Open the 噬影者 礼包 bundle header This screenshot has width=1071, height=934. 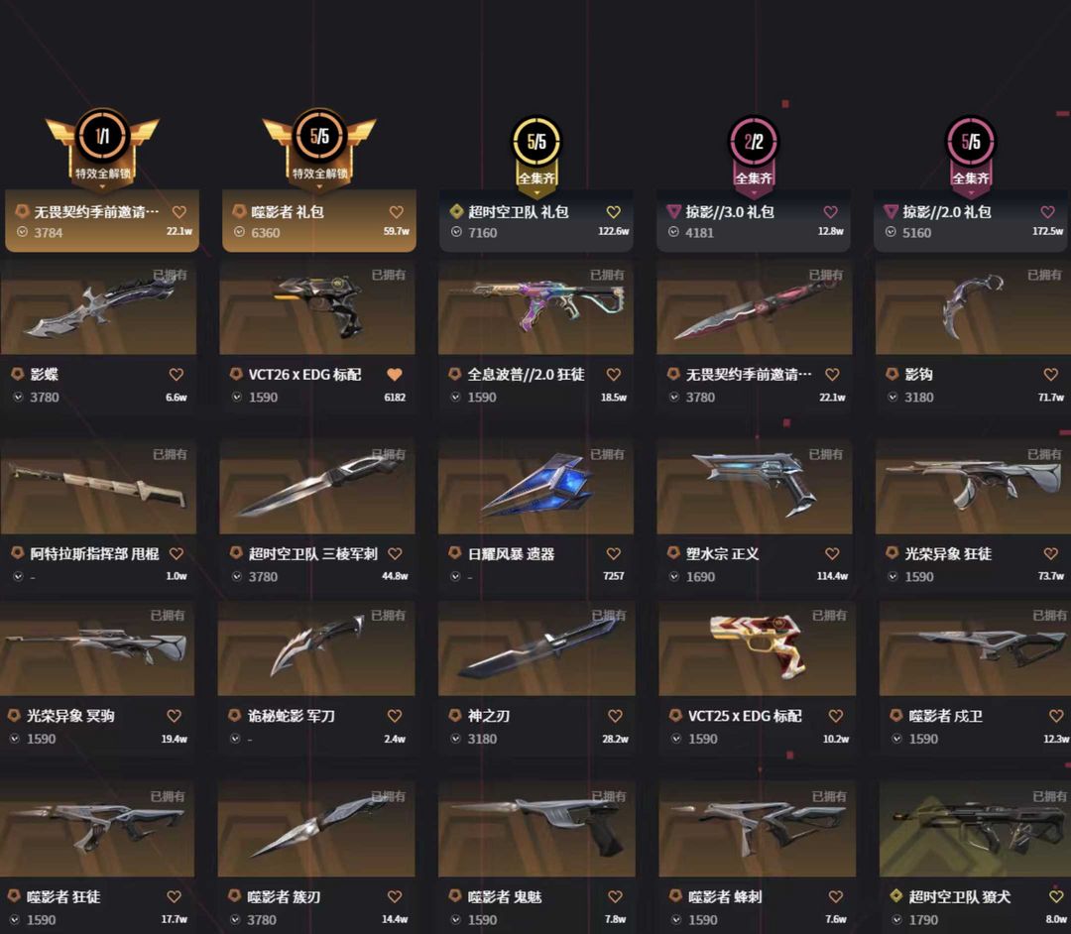click(x=319, y=220)
